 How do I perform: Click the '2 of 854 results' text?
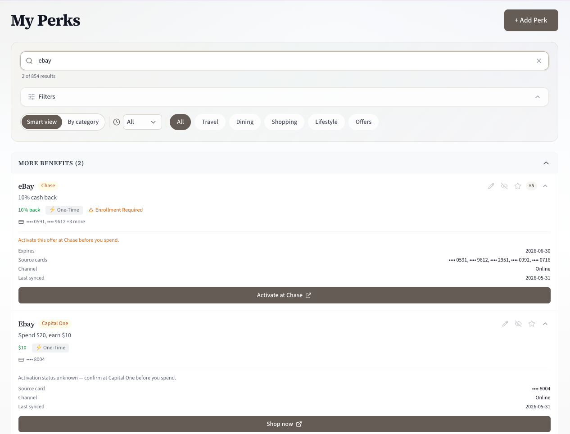pyautogui.click(x=39, y=76)
